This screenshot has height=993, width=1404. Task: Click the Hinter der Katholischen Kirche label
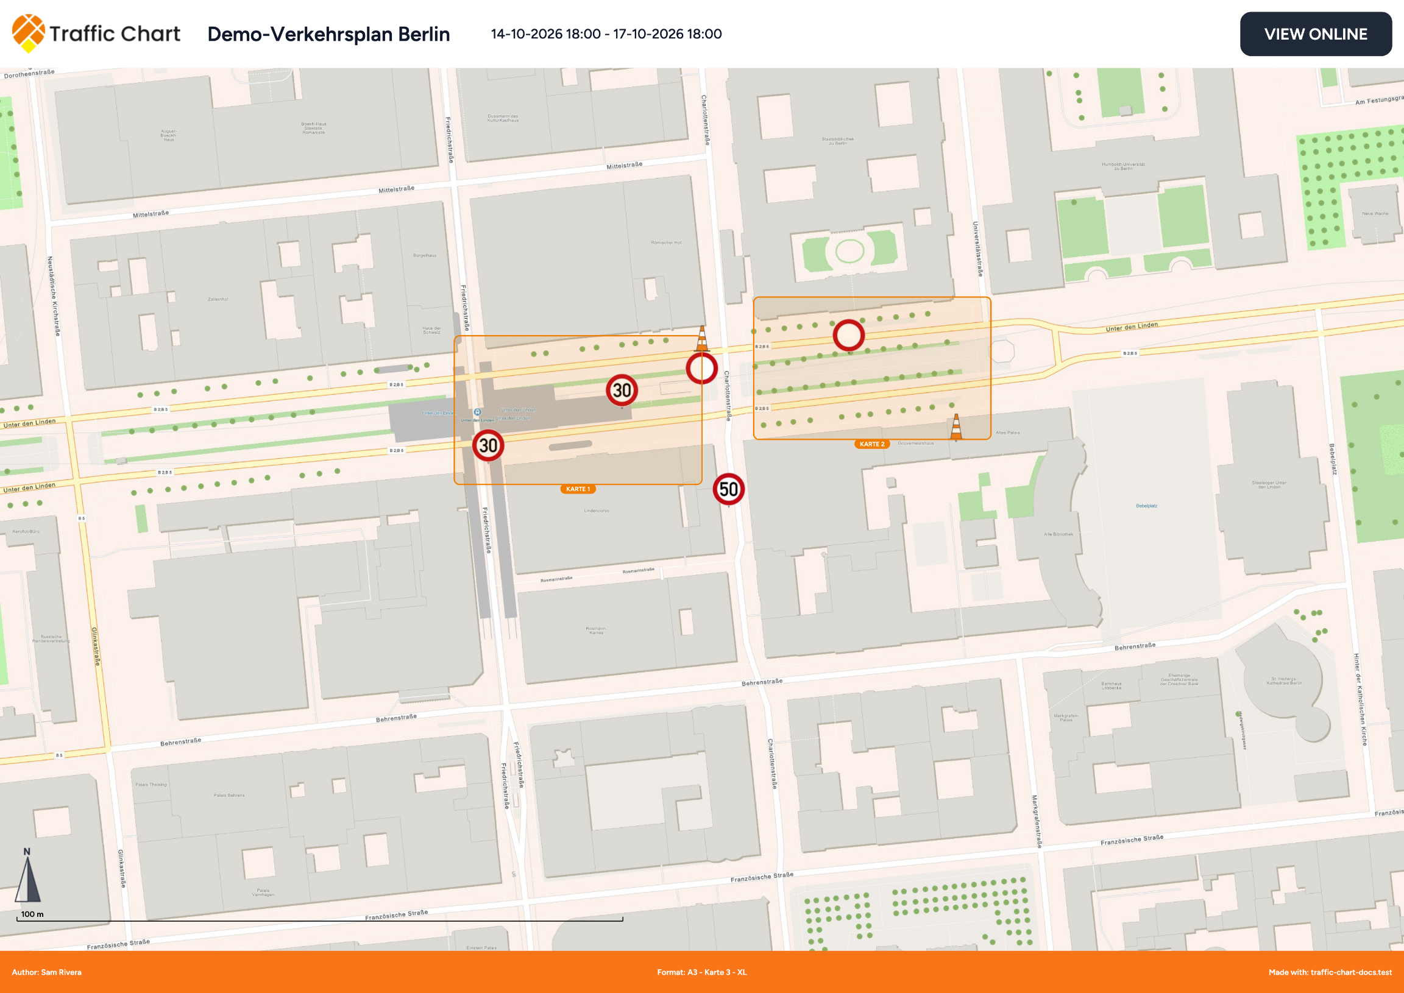[1360, 699]
